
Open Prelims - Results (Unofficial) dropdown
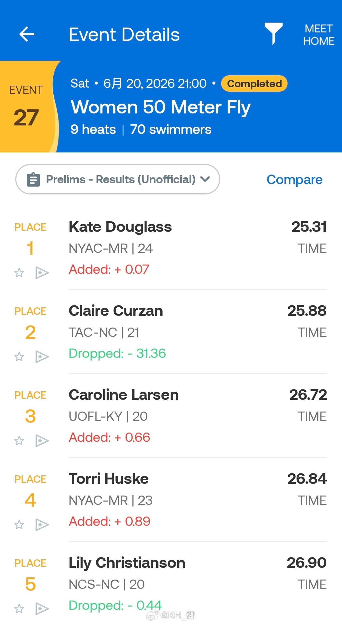[118, 179]
